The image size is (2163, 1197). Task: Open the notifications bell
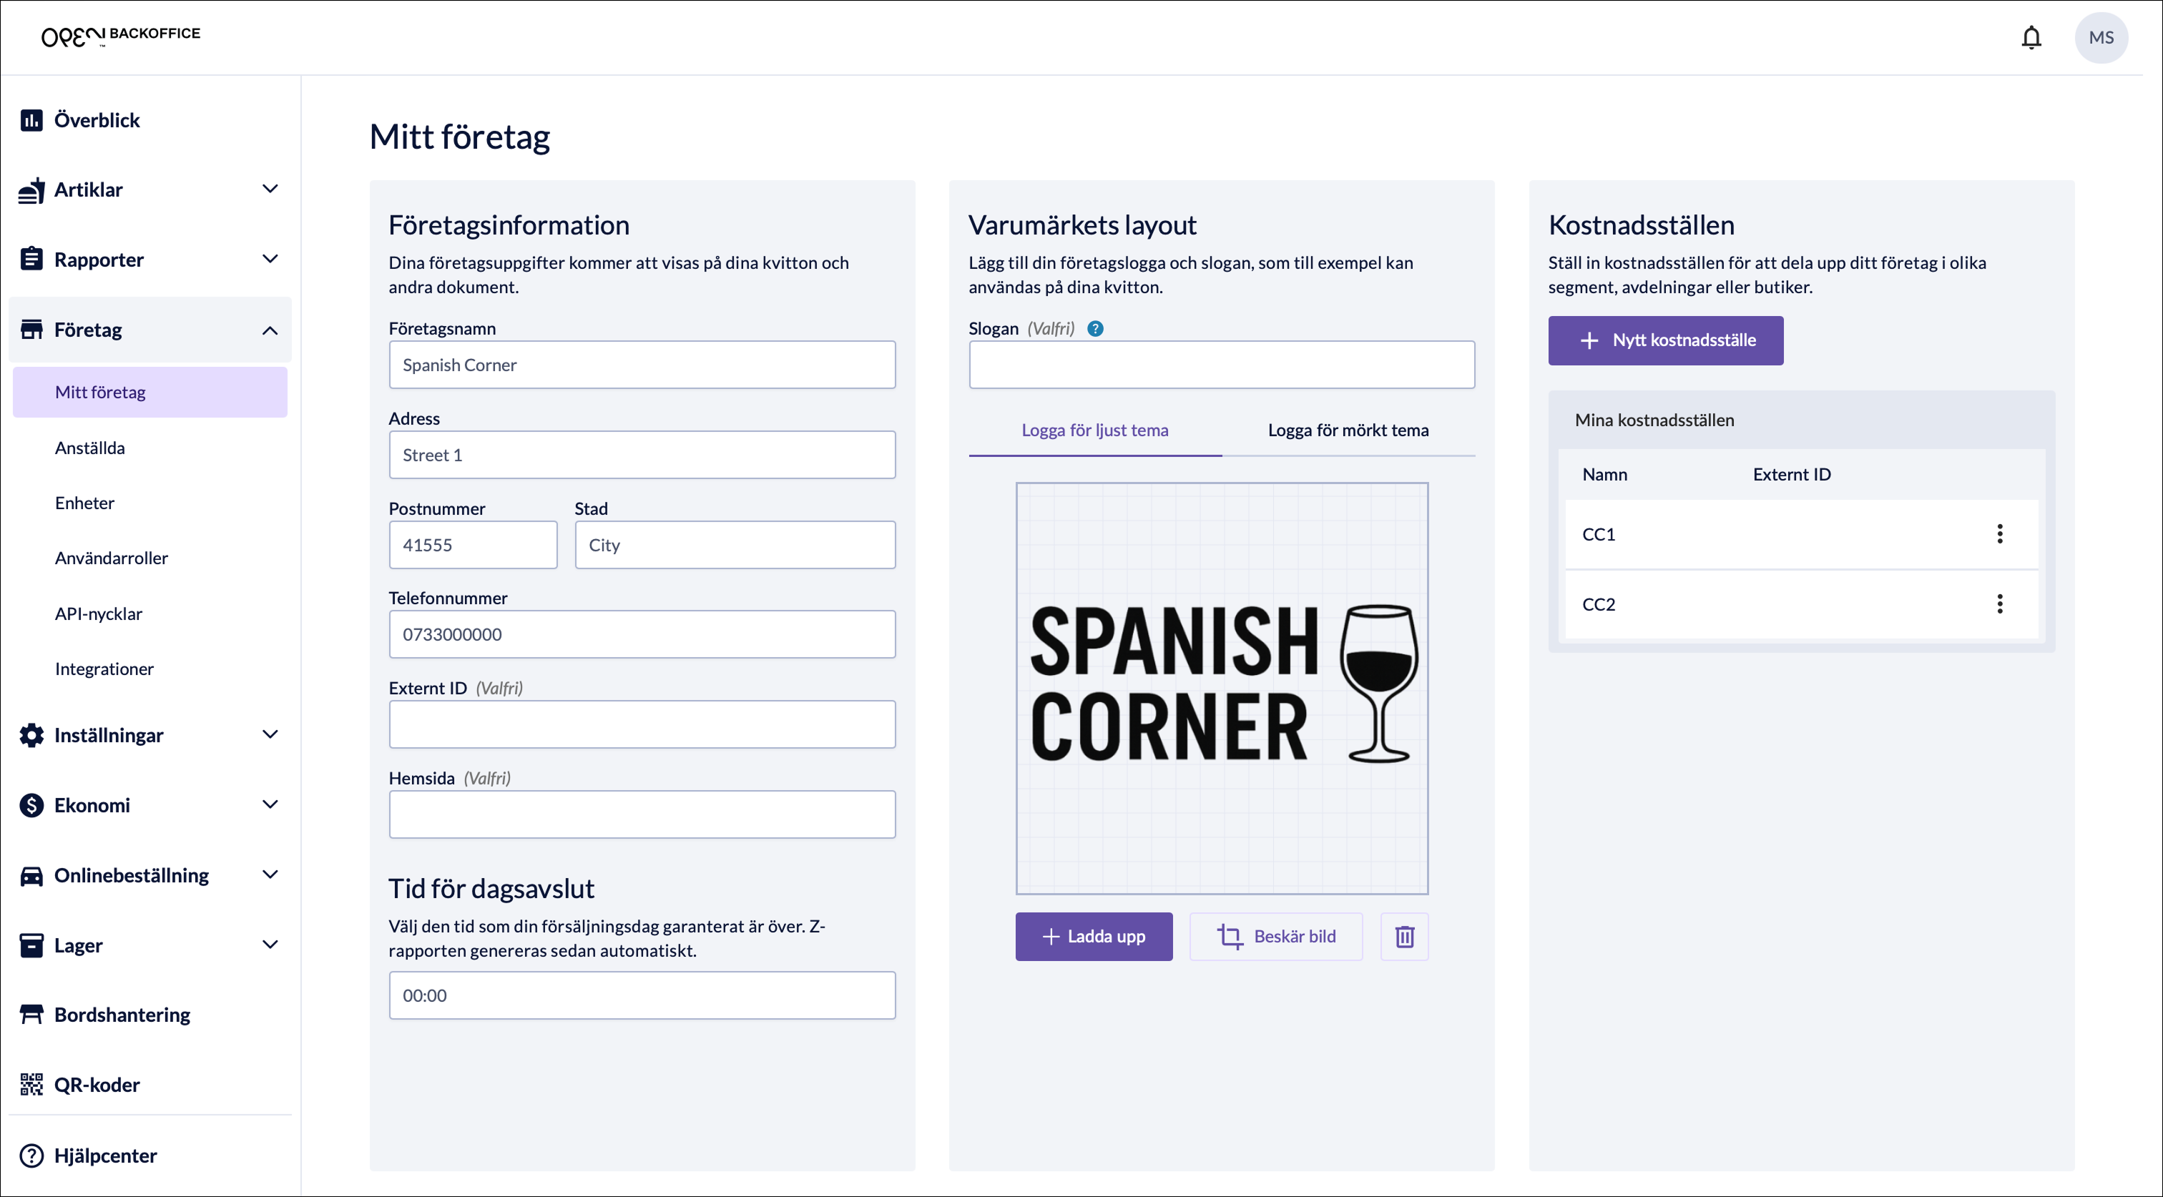pos(2031,38)
